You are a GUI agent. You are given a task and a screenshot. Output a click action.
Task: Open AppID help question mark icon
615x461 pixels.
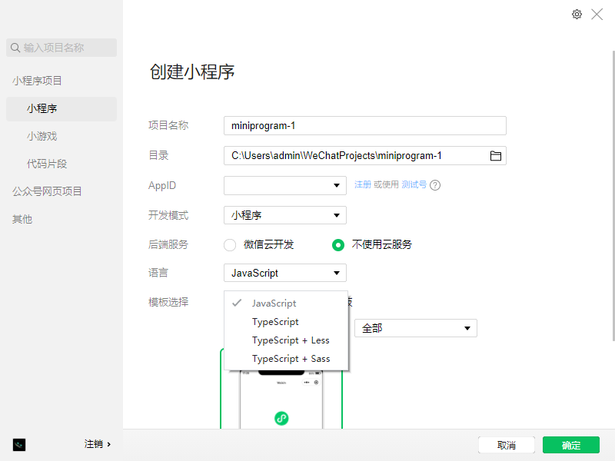(435, 185)
